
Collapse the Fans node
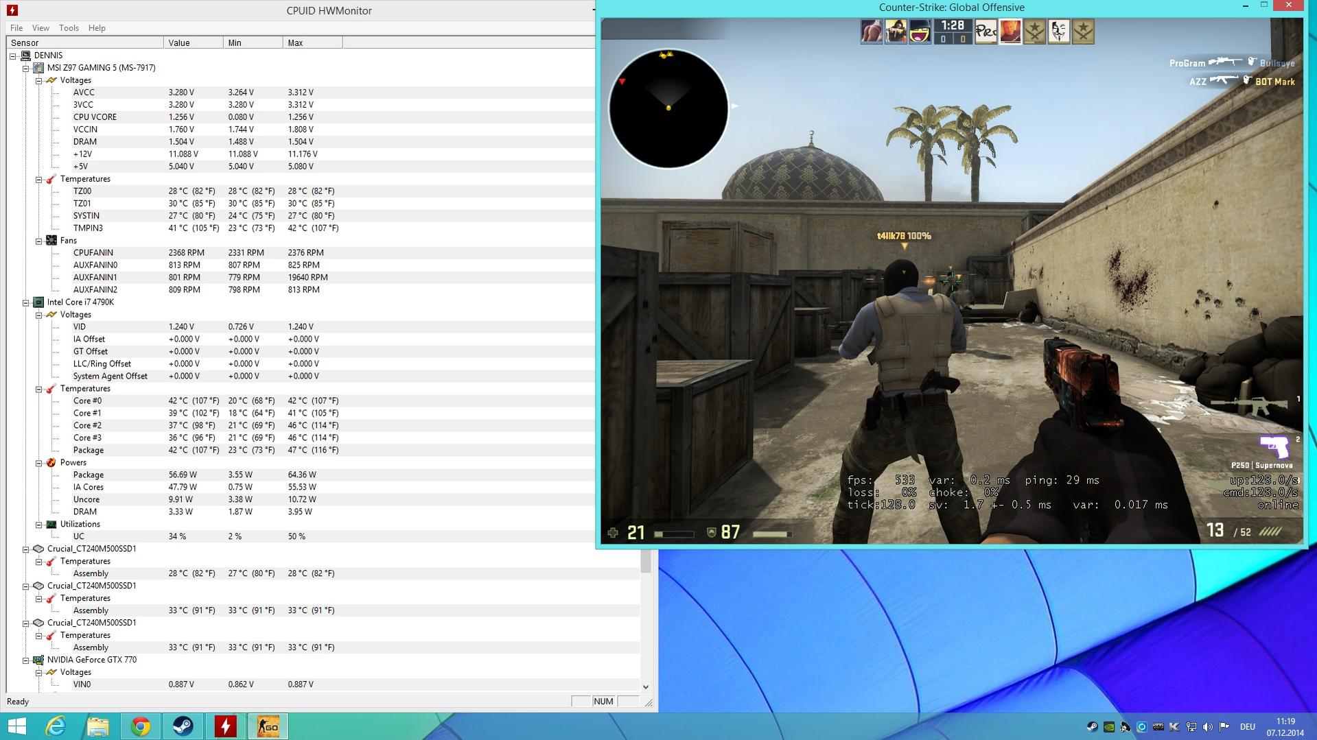click(x=39, y=241)
